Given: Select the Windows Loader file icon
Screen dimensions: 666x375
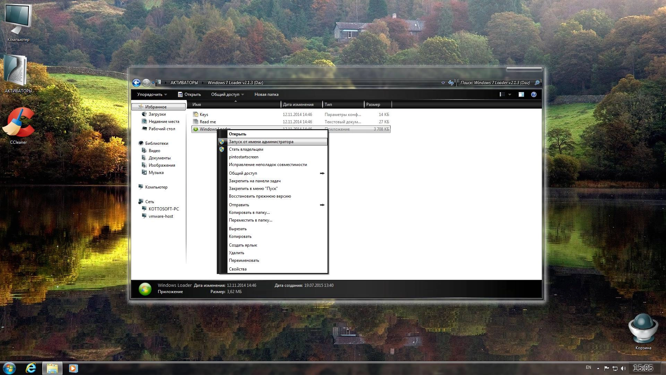Looking at the screenshot, I should click(x=196, y=129).
